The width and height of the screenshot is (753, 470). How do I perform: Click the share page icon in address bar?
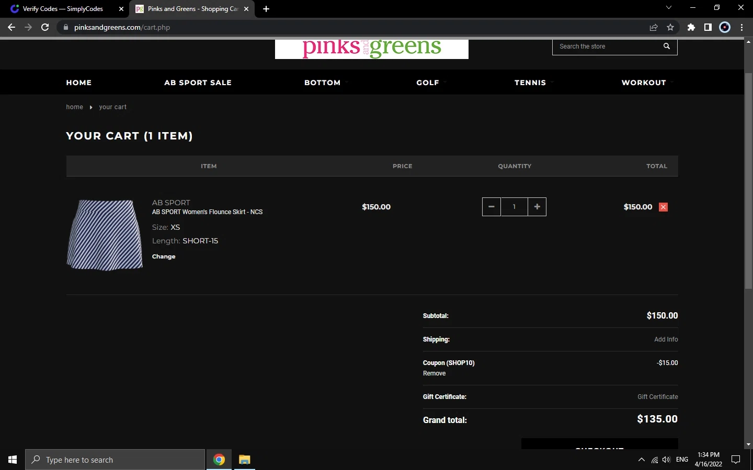654,27
